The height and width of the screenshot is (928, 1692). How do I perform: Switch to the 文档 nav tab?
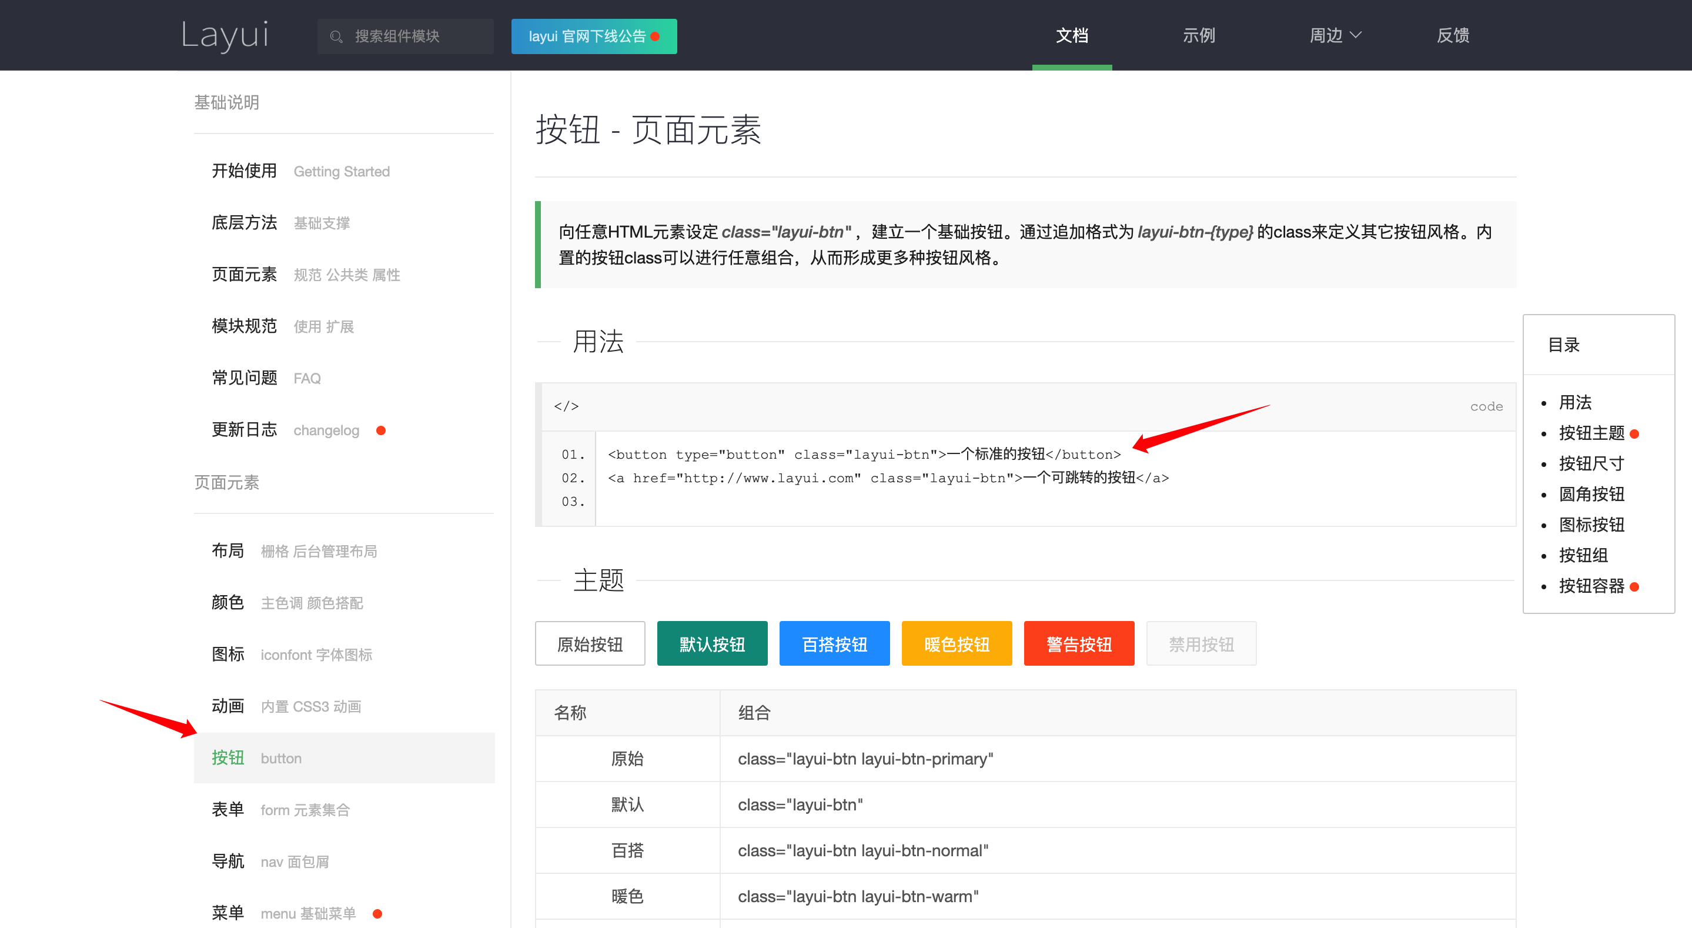[x=1072, y=35]
